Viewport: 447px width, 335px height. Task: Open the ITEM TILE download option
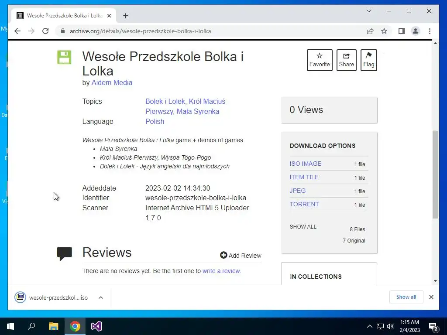[x=304, y=177]
